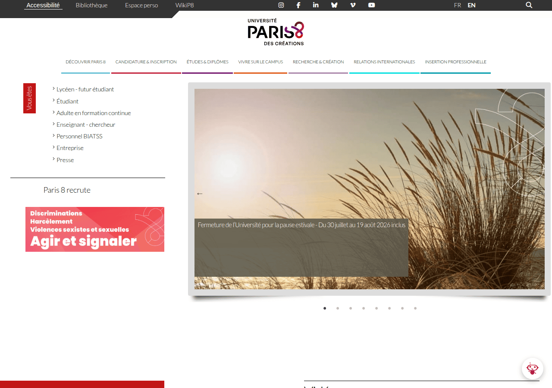Select the sixth carousel dot
The width and height of the screenshot is (552, 388).
[x=389, y=308]
